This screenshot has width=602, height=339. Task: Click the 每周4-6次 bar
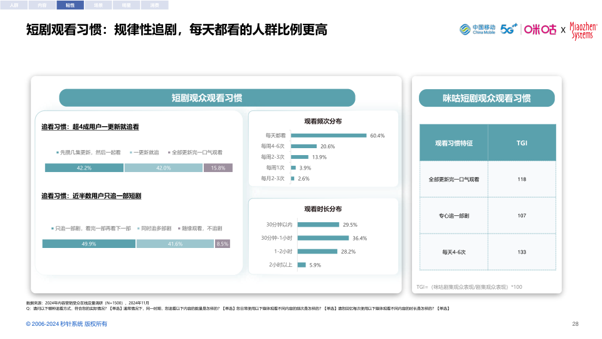304,146
